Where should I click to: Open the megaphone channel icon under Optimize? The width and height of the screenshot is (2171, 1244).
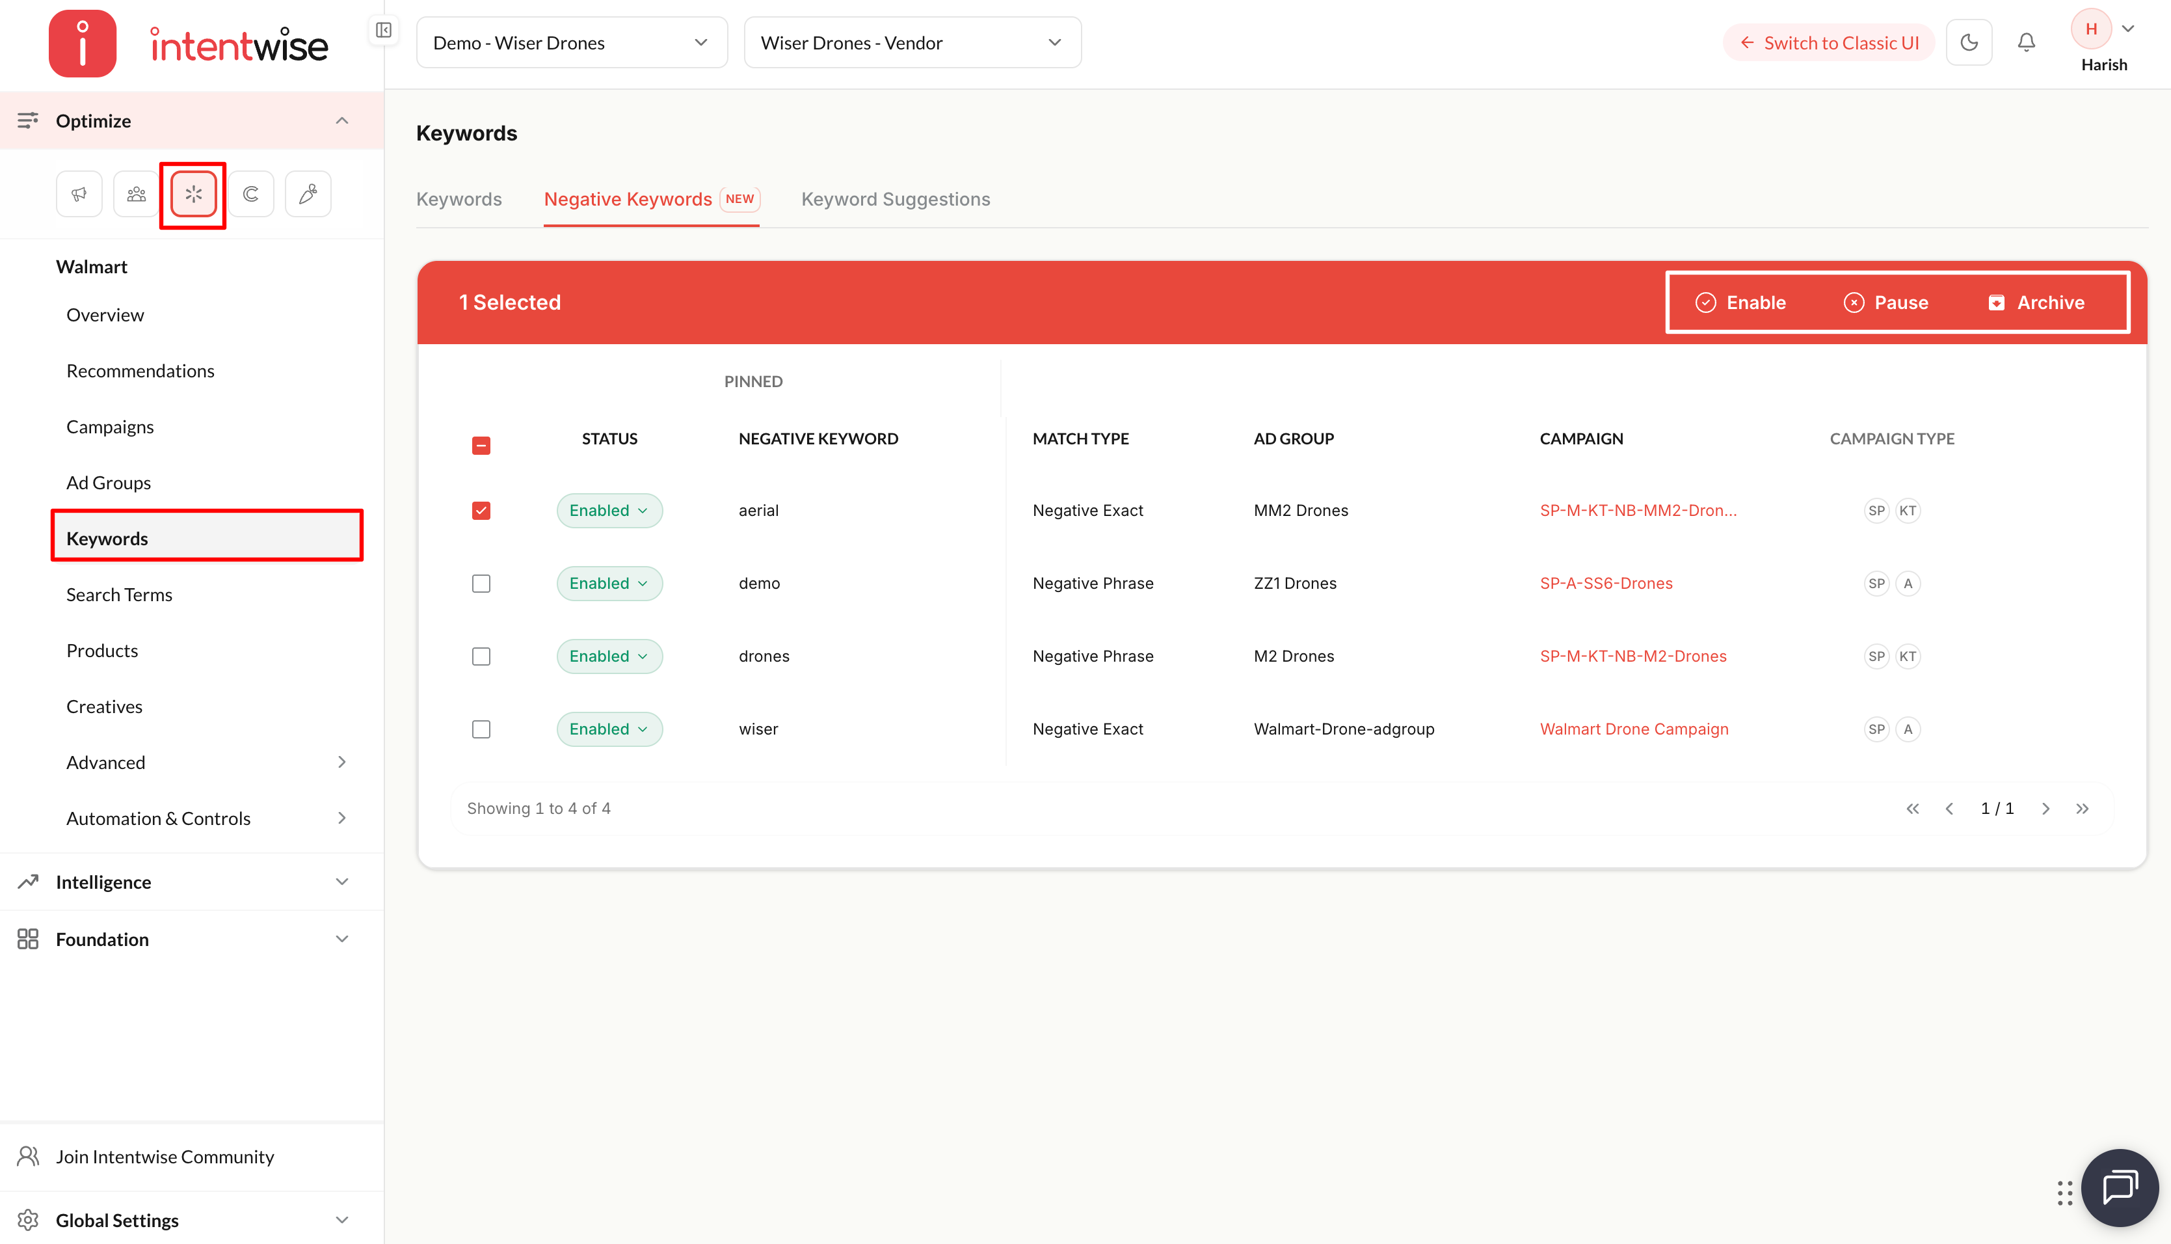pyautogui.click(x=79, y=194)
